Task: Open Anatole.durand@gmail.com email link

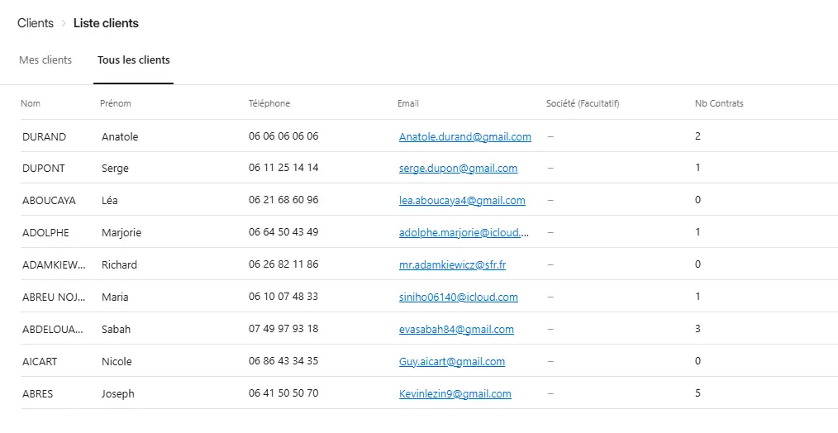Action: coord(464,137)
